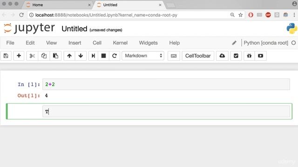Open the Widgets menu
The width and height of the screenshot is (298, 167).
[148, 43]
